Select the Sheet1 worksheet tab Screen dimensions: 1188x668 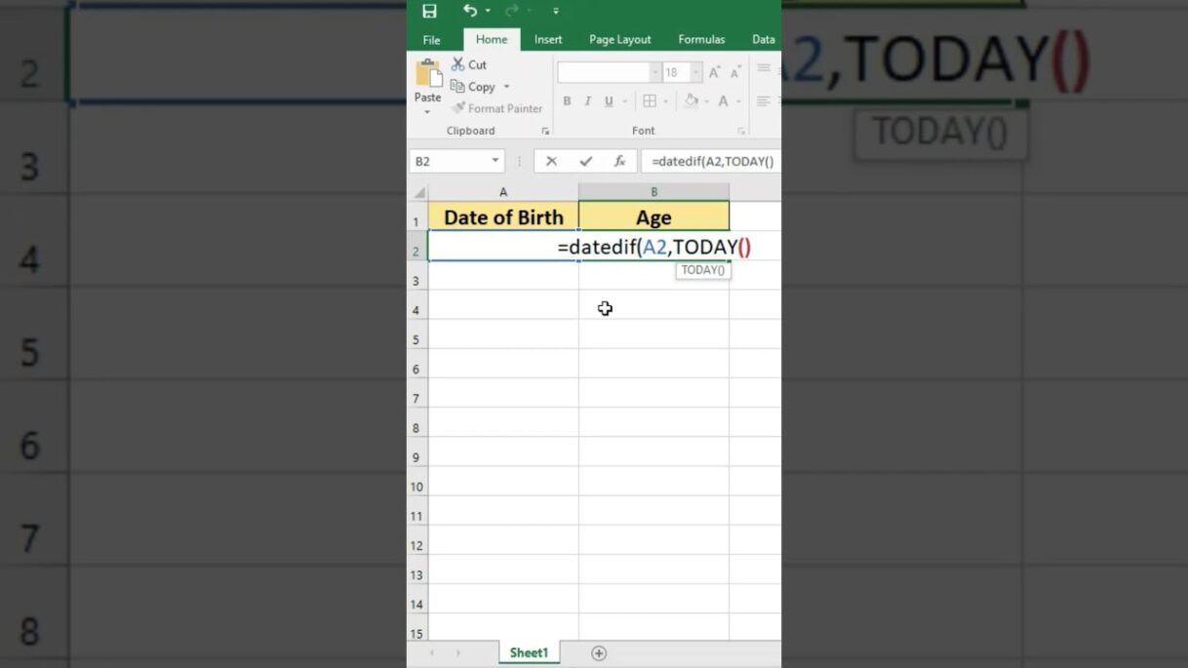pos(529,653)
